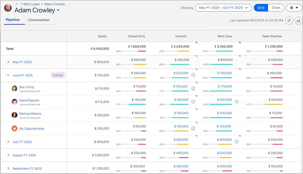303x174 pixels.
Task: Click the refresh forecast icon
Action: tap(289, 21)
